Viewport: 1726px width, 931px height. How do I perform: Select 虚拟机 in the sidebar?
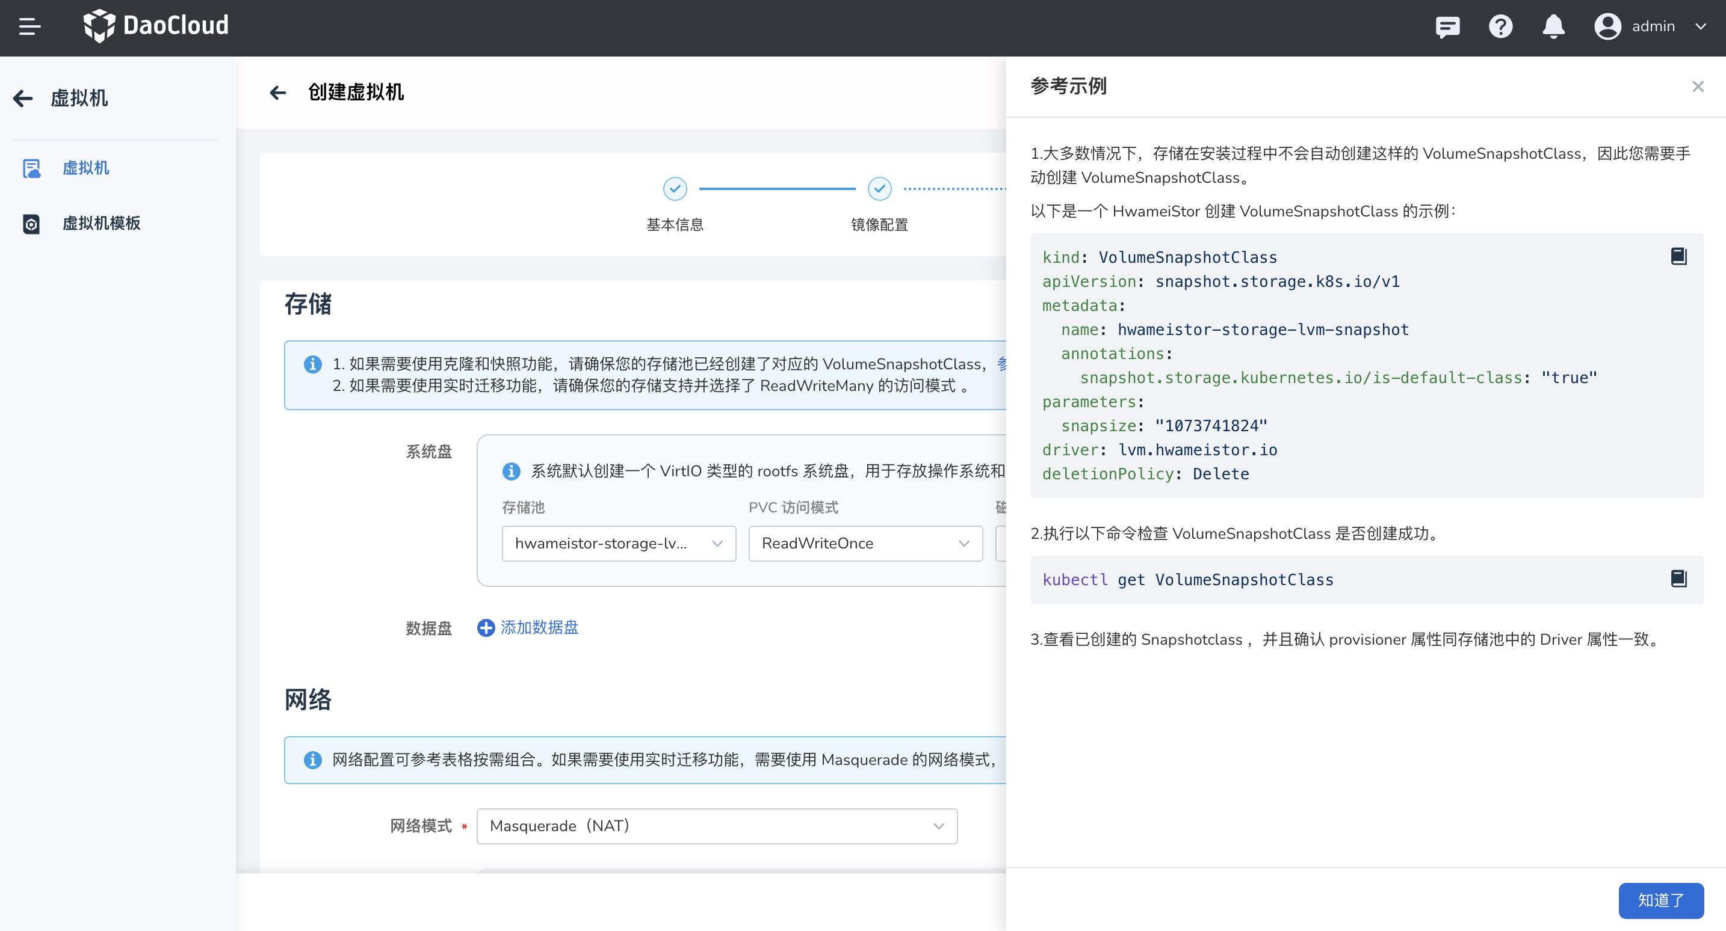click(85, 168)
